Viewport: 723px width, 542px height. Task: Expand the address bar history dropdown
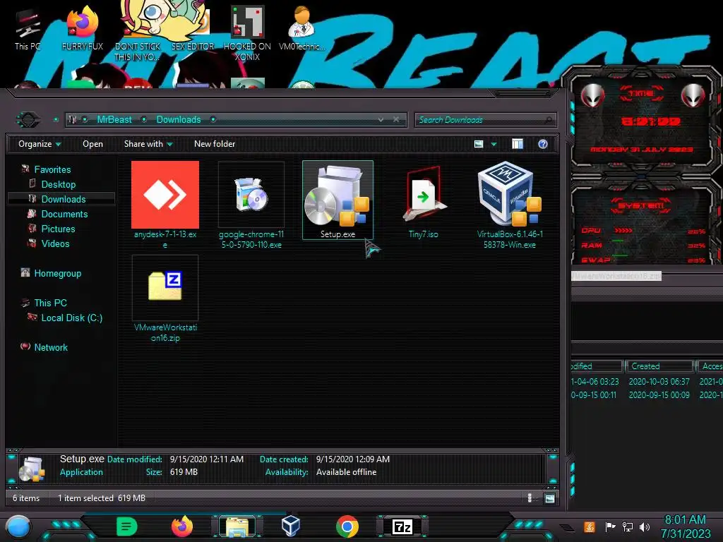tap(381, 120)
